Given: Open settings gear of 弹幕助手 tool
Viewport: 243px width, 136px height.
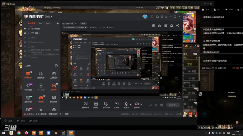Looking at the screenshot, I should pyautogui.click(x=31, y=72).
